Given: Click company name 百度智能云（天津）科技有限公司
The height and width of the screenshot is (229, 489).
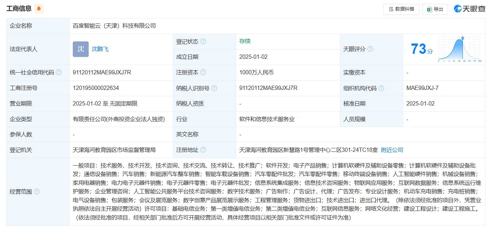Looking at the screenshot, I should coord(114,26).
